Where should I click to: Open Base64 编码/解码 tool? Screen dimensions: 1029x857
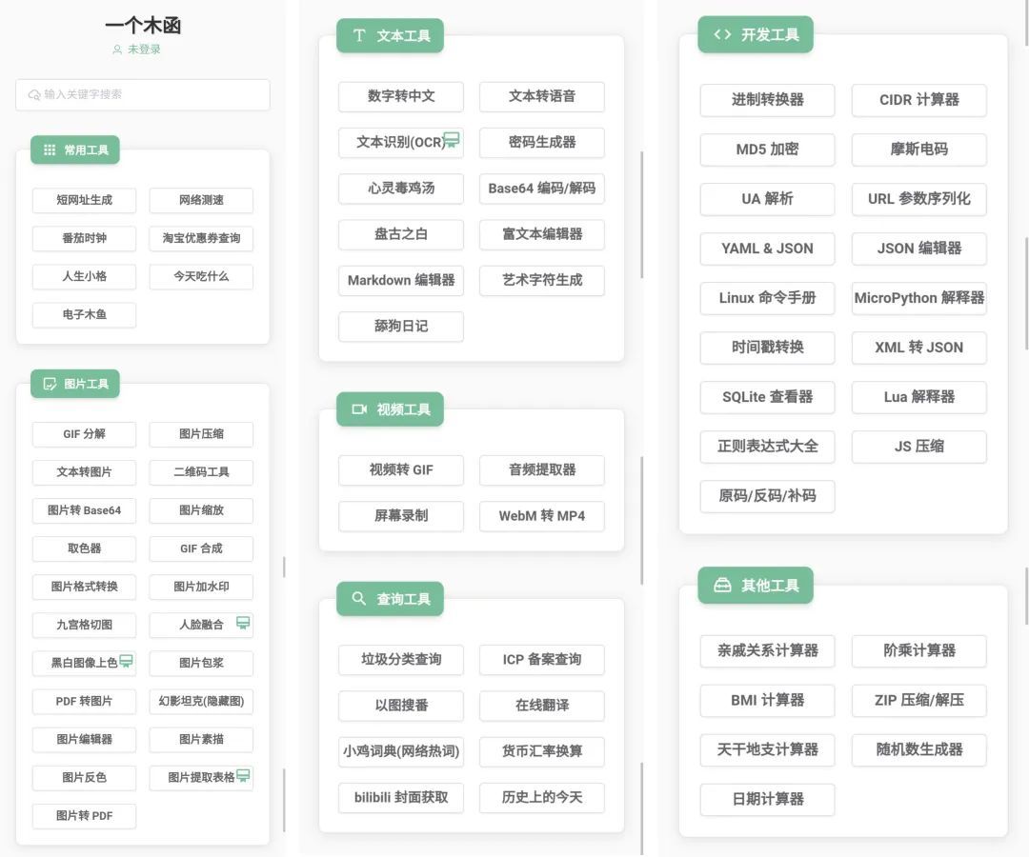click(x=541, y=189)
